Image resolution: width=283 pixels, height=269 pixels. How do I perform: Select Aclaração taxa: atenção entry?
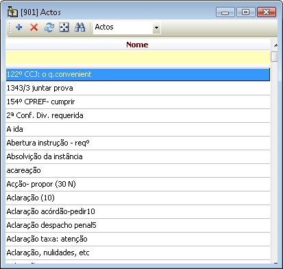click(x=138, y=239)
